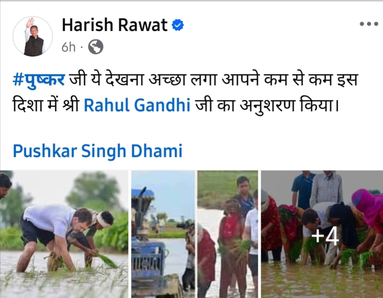Open first photo of man planting rice
Screen dimensions: 383x298
tap(64, 234)
